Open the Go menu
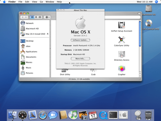161x121 pixels. pyautogui.click(x=41, y=2)
